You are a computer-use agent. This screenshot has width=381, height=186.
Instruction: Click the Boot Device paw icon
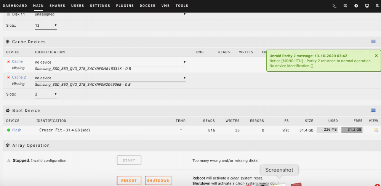8,111
